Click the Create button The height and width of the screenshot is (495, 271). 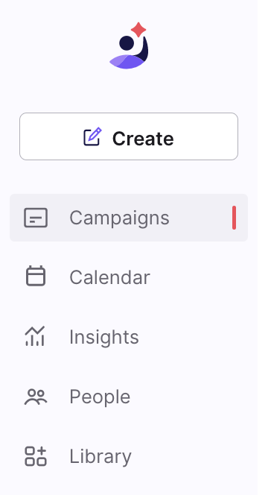point(129,136)
